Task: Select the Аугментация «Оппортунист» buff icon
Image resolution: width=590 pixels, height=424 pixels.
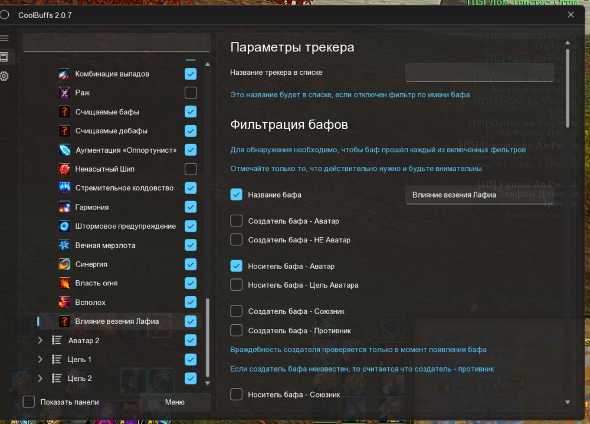Action: pyautogui.click(x=65, y=150)
